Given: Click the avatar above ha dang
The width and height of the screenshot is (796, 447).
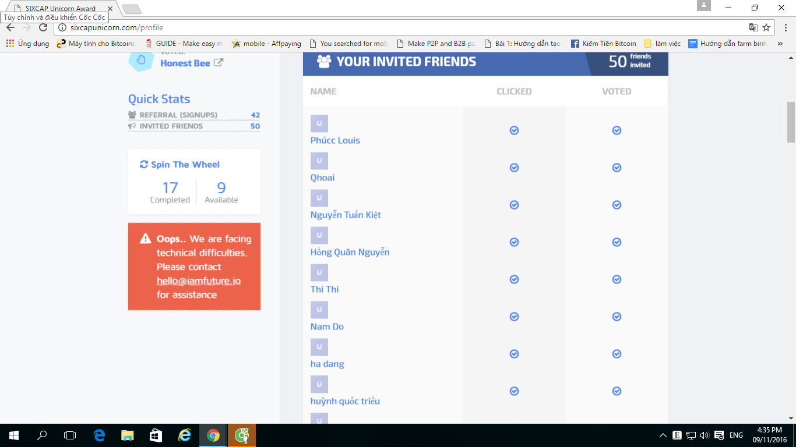Looking at the screenshot, I should [x=319, y=347].
